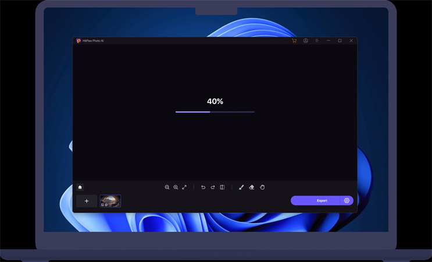432x262 pixels.
Task: Click the Home icon
Action: 80,187
